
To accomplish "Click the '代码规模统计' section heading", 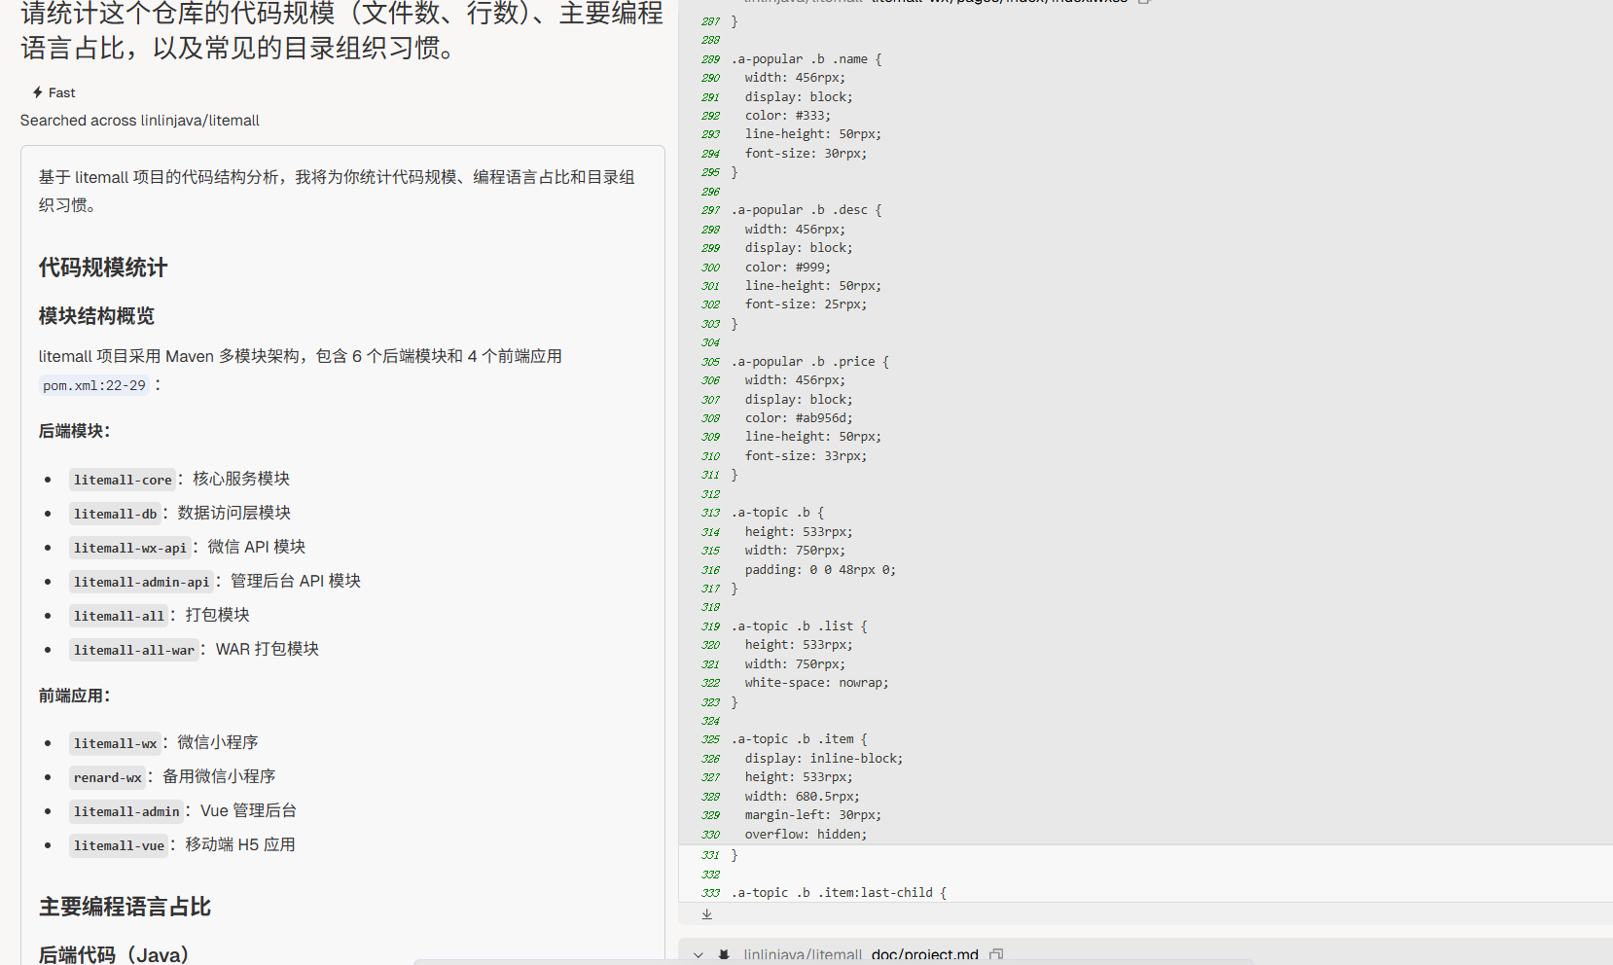I will (103, 268).
